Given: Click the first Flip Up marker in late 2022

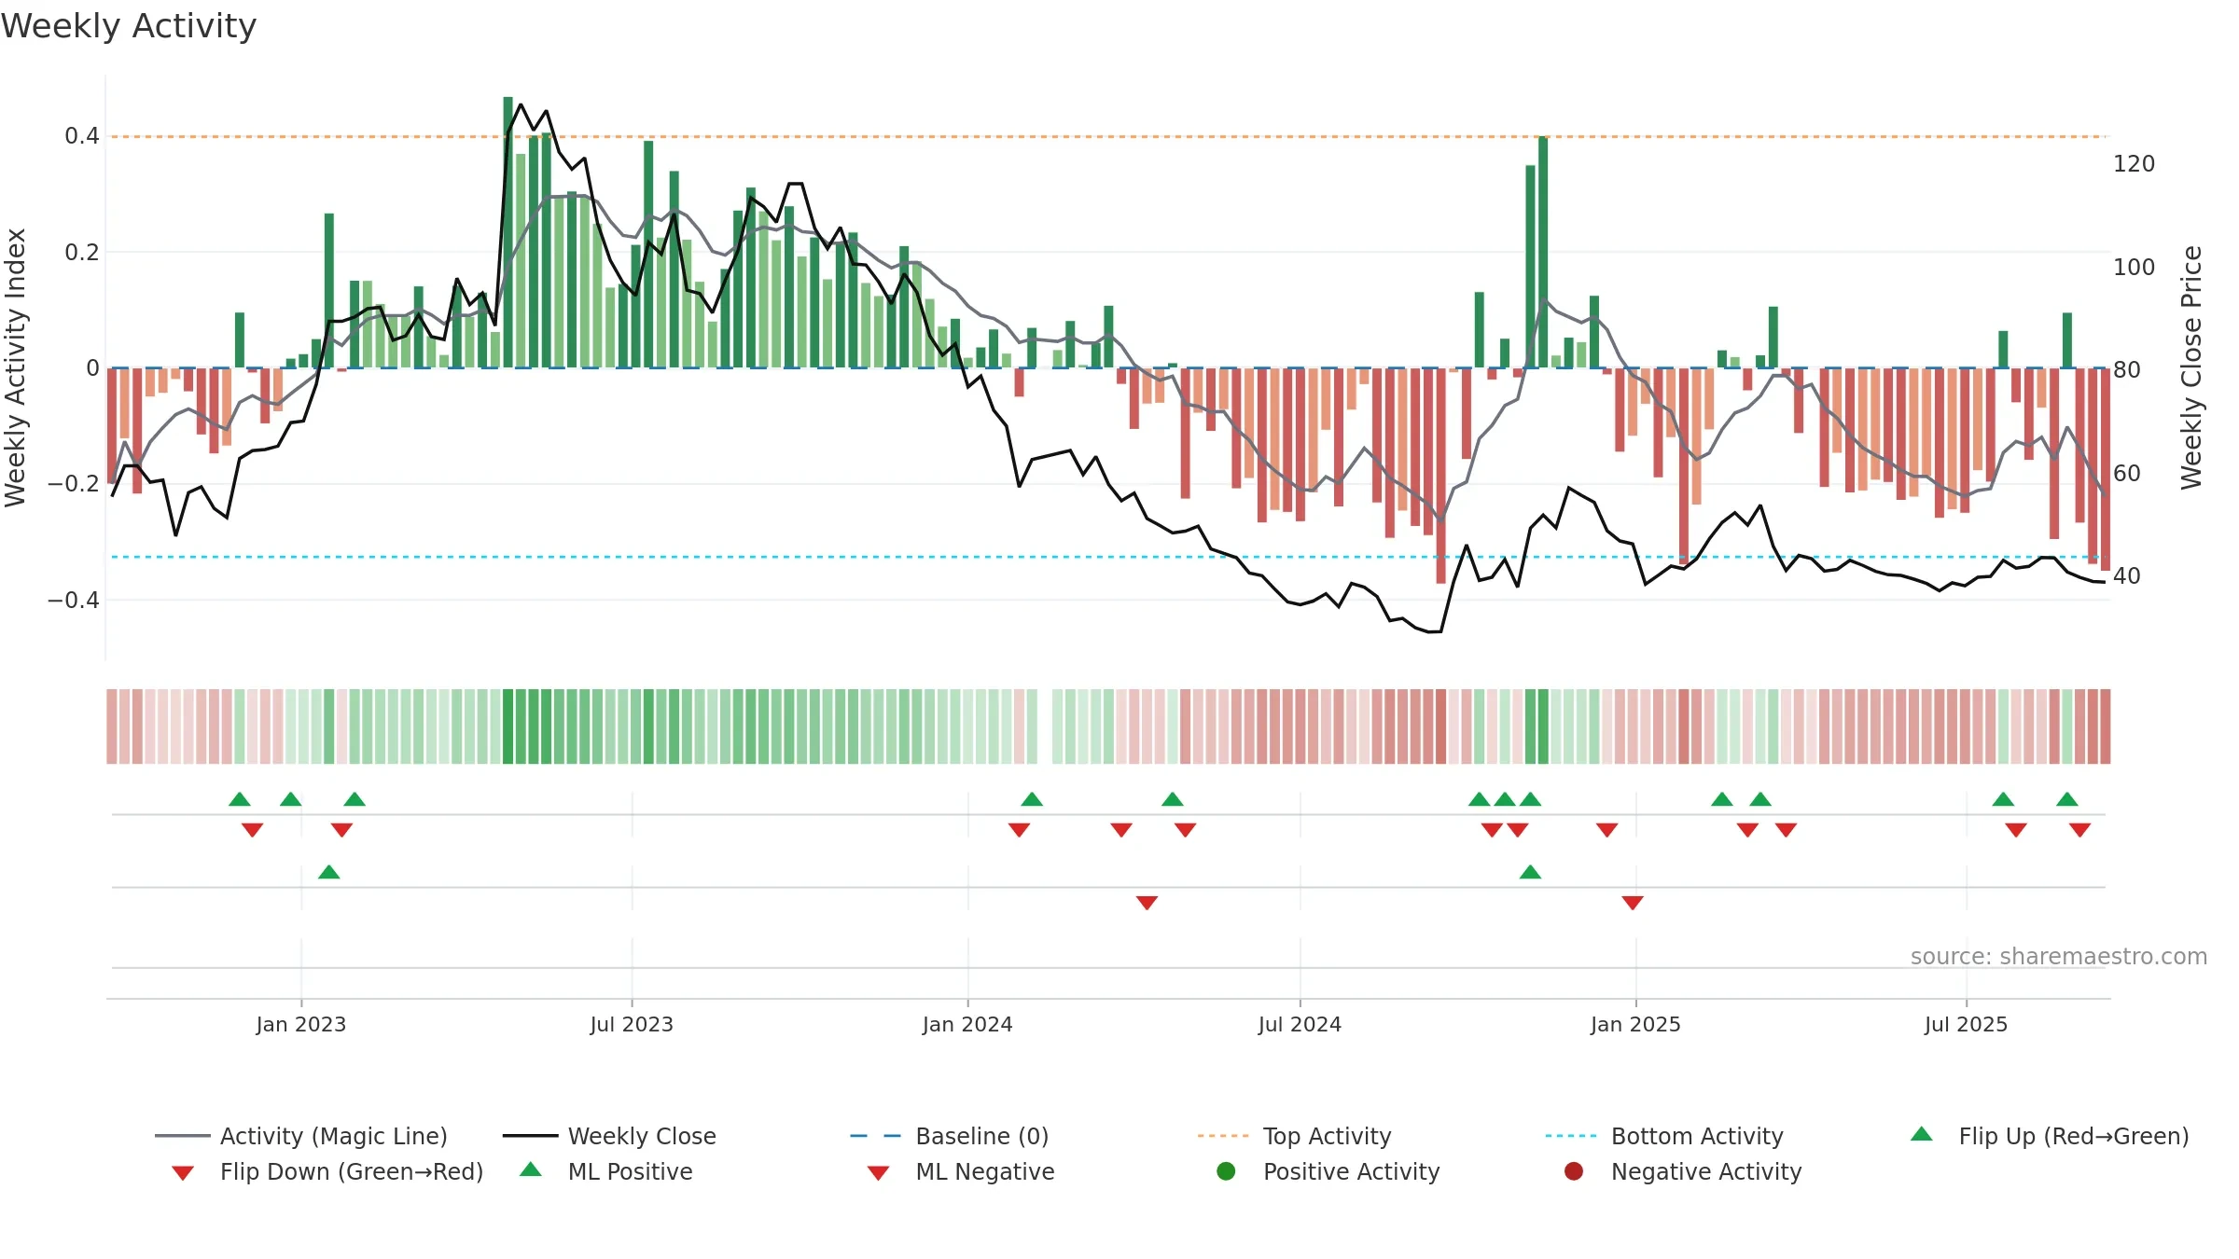Looking at the screenshot, I should pos(240,799).
